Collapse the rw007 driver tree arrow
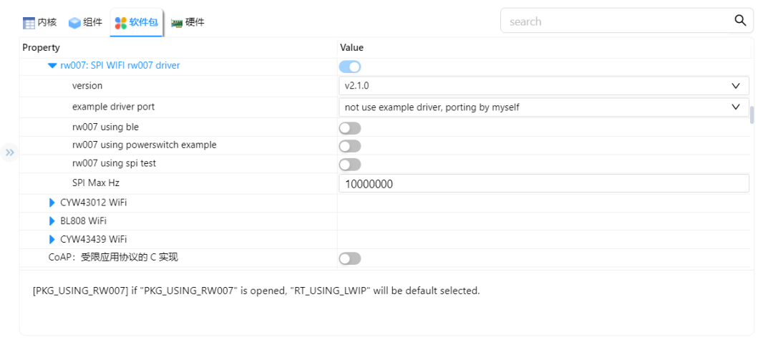Screen dimensions: 773x355 (x=52, y=65)
